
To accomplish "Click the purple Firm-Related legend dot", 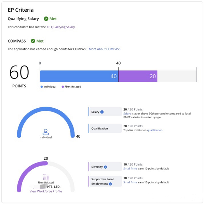I will pyautogui.click(x=63, y=87).
